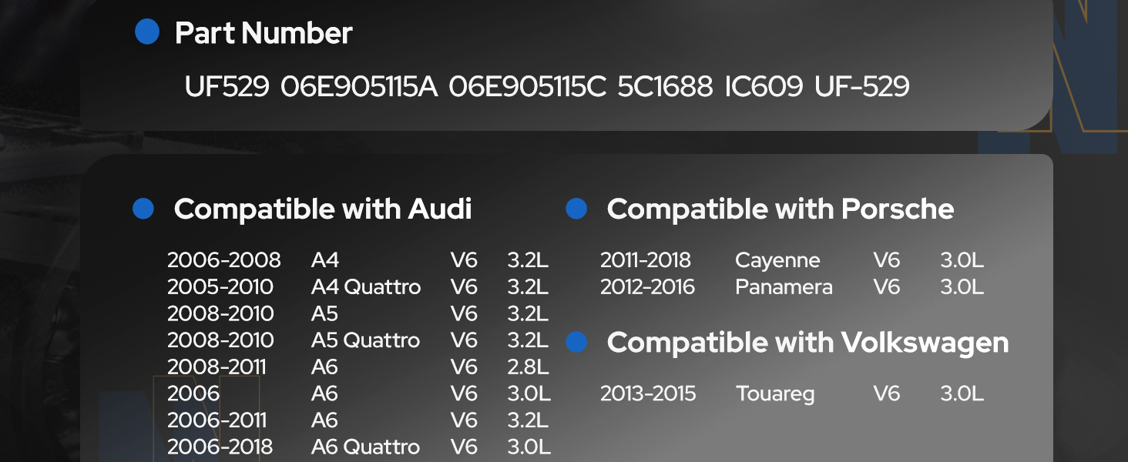Click part number 06E905115C
The height and width of the screenshot is (462, 1128).
[528, 86]
